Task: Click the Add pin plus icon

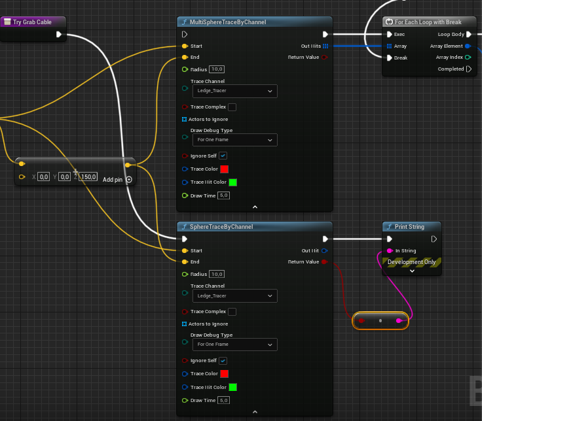Action: tap(129, 180)
